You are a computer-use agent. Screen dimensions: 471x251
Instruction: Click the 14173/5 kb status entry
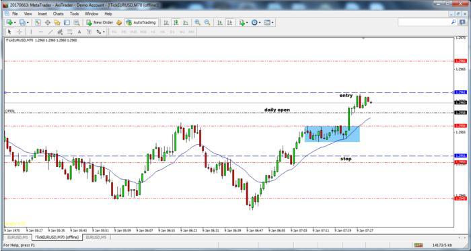click(x=443, y=246)
